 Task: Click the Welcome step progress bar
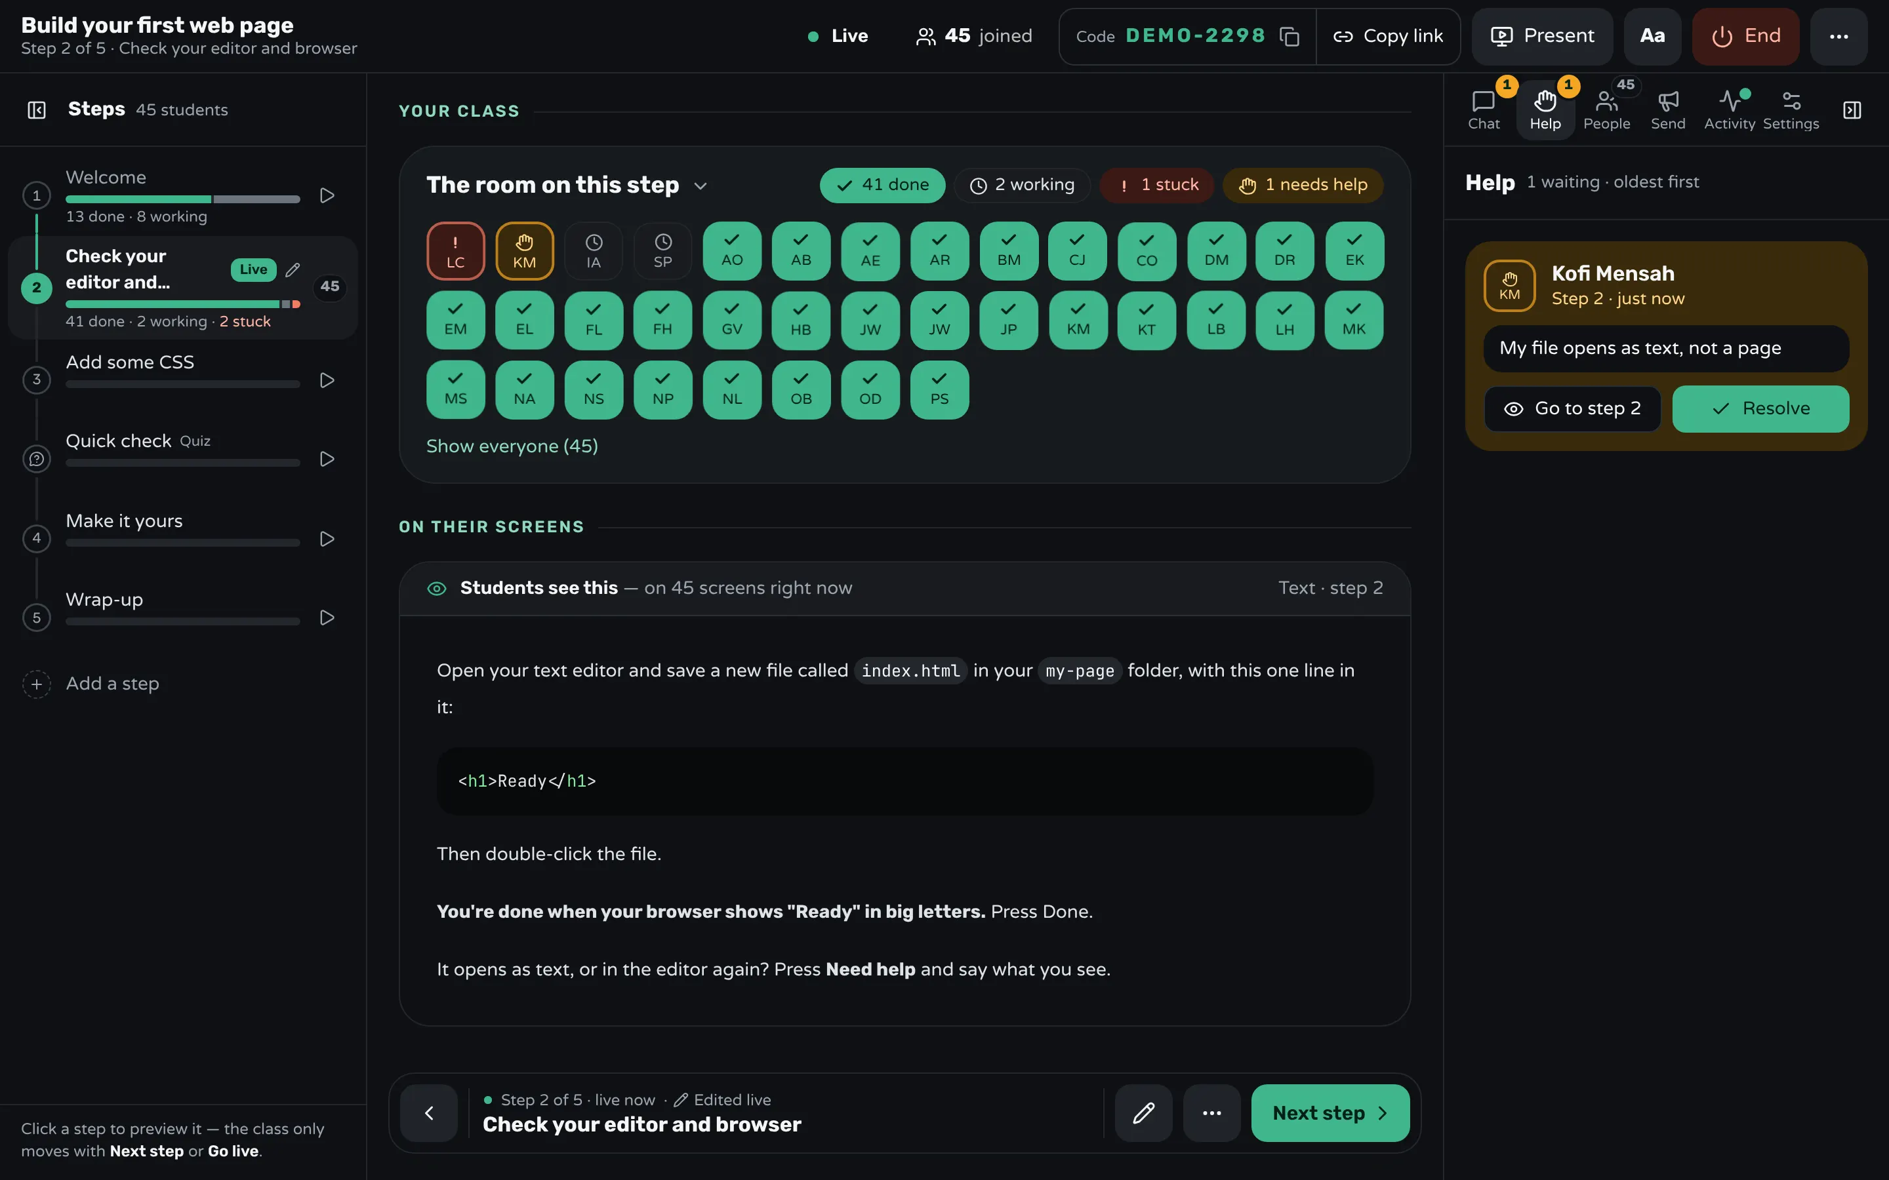(x=182, y=200)
